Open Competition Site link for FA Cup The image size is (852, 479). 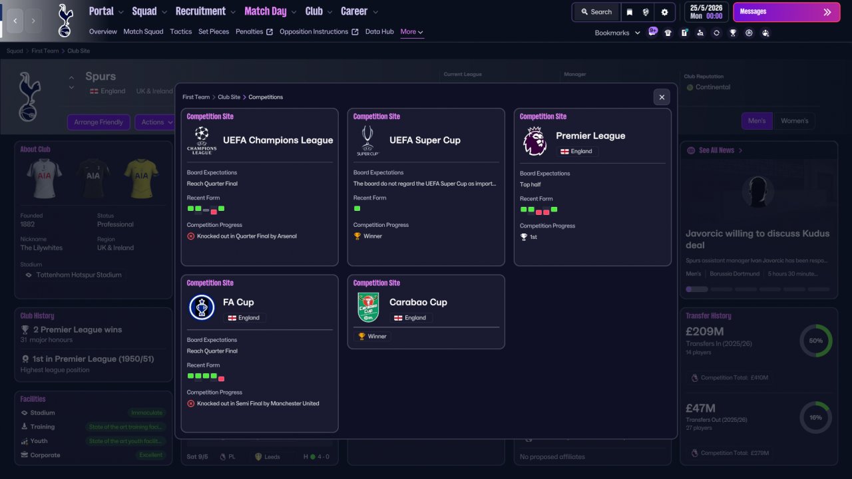click(x=210, y=283)
